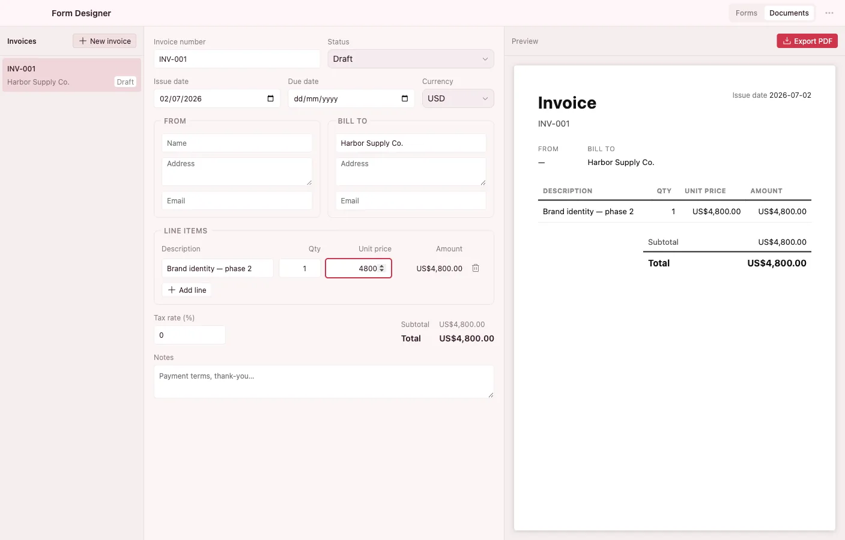Click the Due date field
This screenshot has width=845, height=540.
[x=351, y=98]
